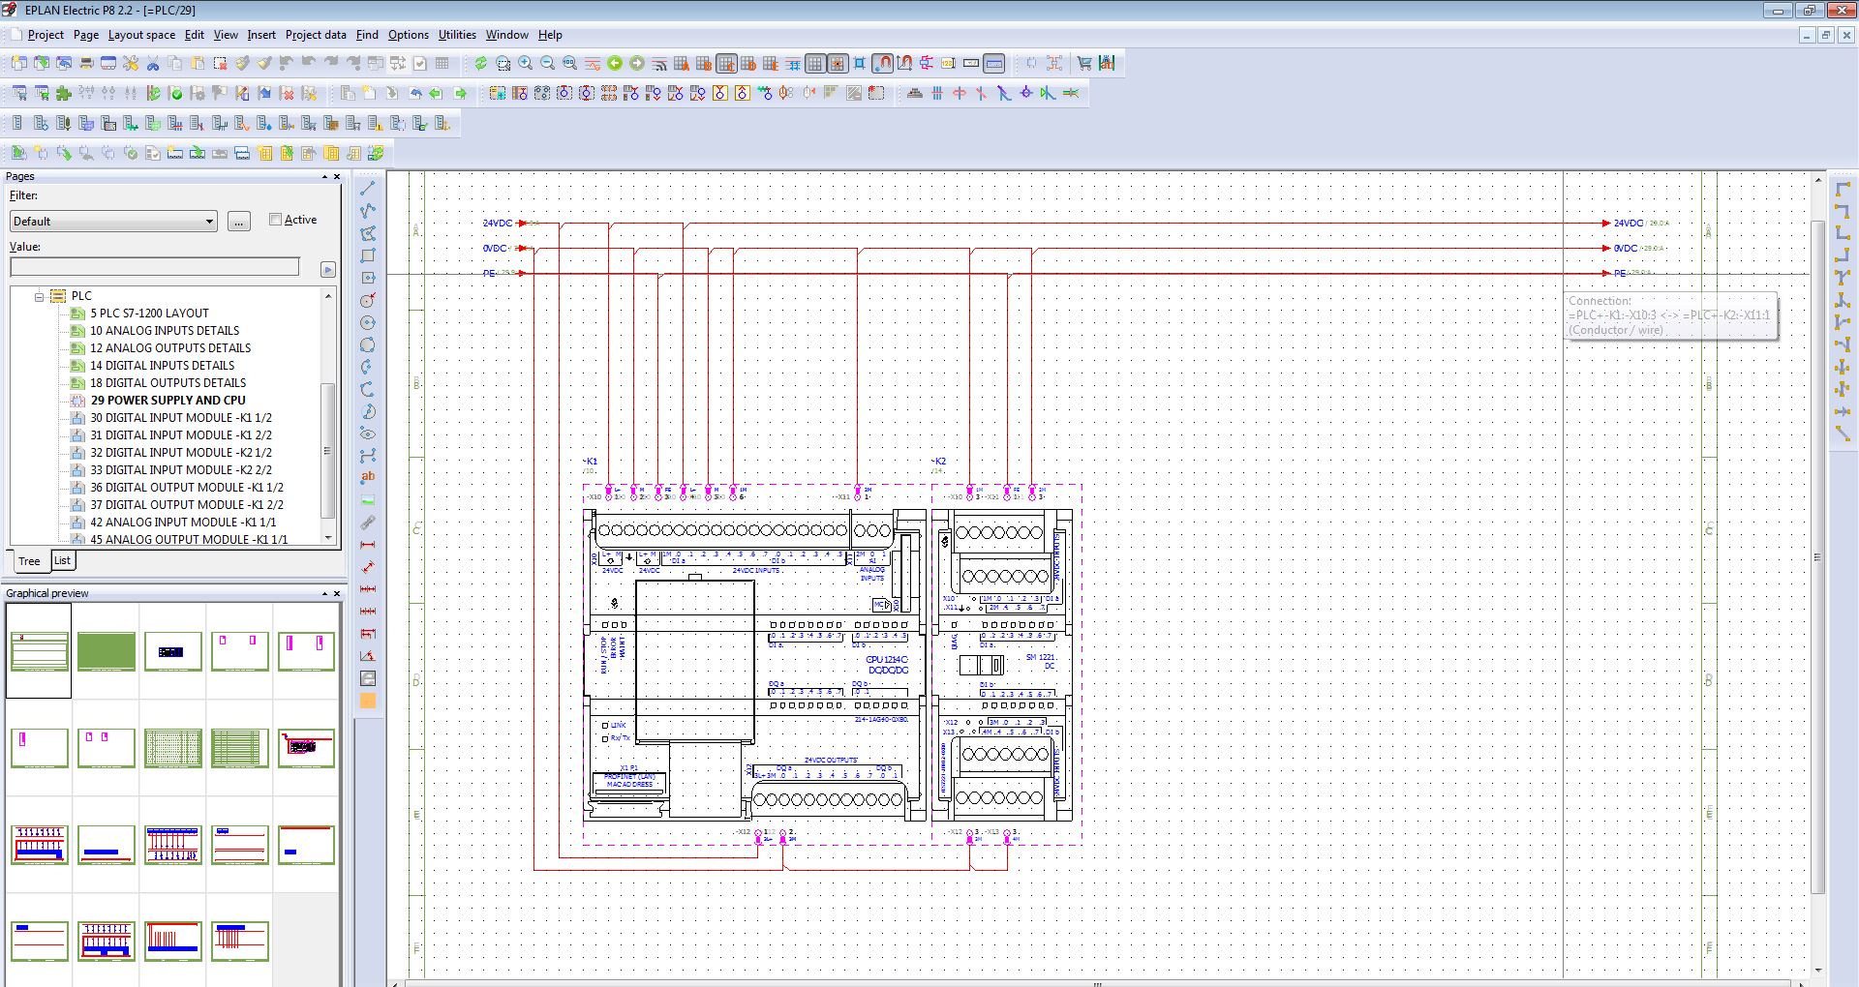The height and width of the screenshot is (987, 1859).
Task: Click the green refresh update icon
Action: (x=480, y=64)
